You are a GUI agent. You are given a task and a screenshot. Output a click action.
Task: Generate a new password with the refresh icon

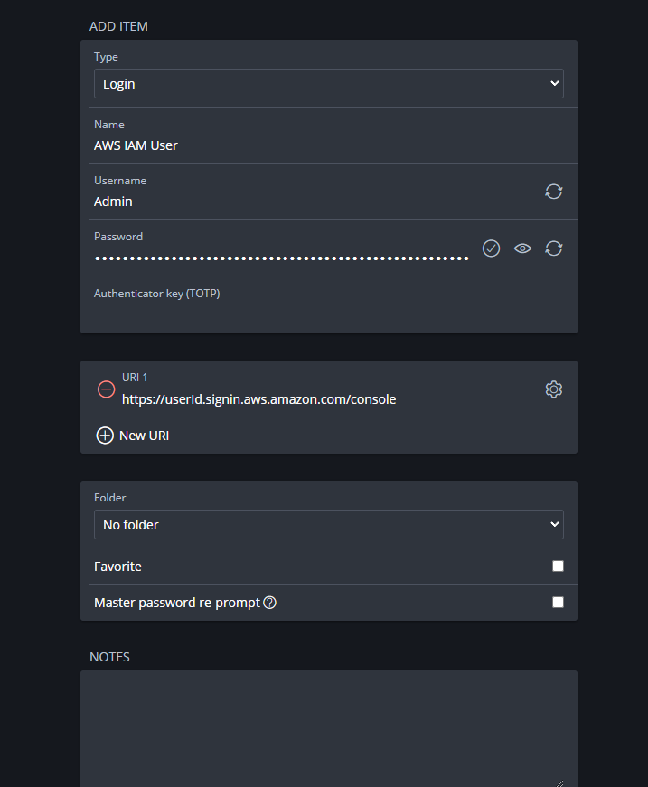[554, 248]
